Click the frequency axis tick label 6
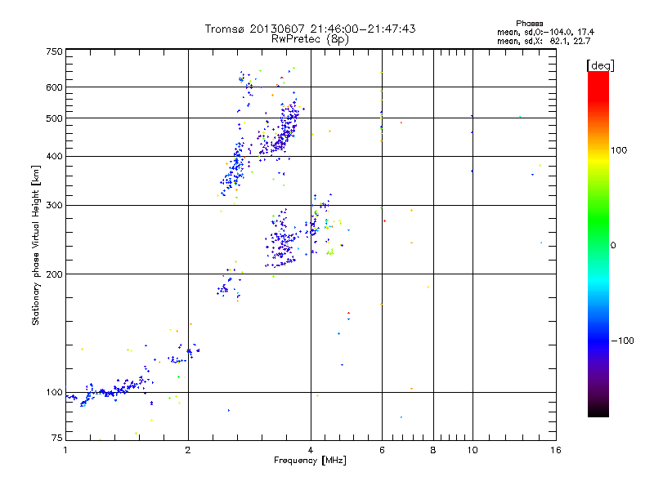Viewport: 654px width, 490px height. tap(382, 450)
